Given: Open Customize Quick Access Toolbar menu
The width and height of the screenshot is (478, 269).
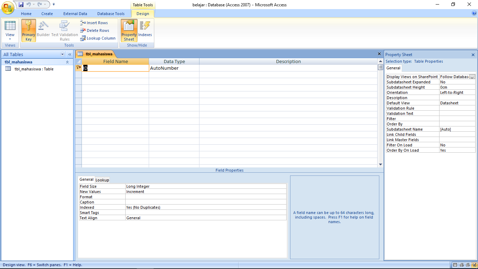Looking at the screenshot, I should coord(54,5).
